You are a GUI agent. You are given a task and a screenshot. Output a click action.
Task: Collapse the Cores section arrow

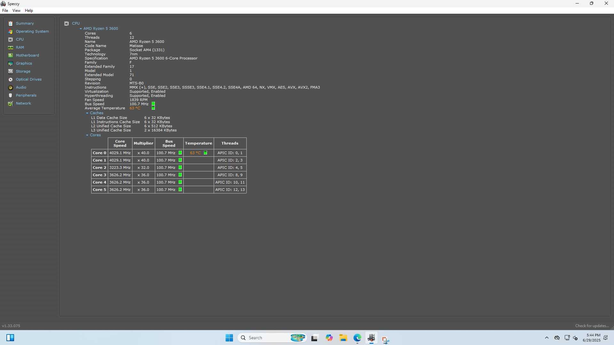click(x=87, y=135)
